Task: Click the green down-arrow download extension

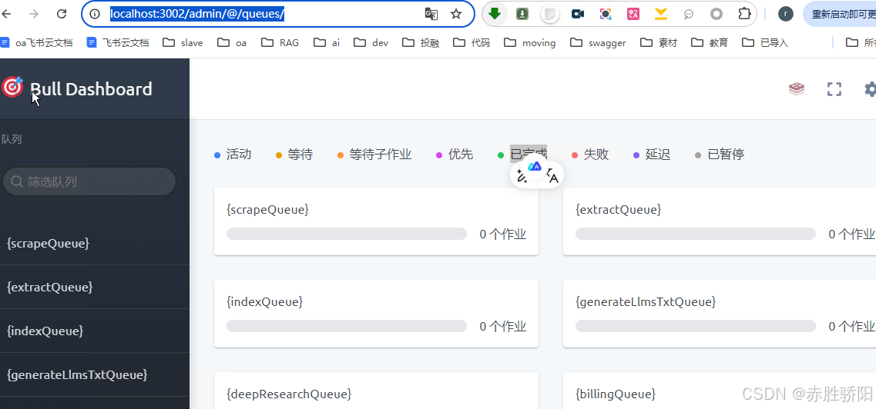Action: [495, 14]
